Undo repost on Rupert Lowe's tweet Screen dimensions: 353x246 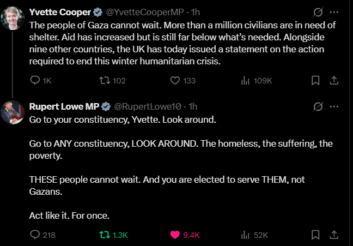coord(103,235)
